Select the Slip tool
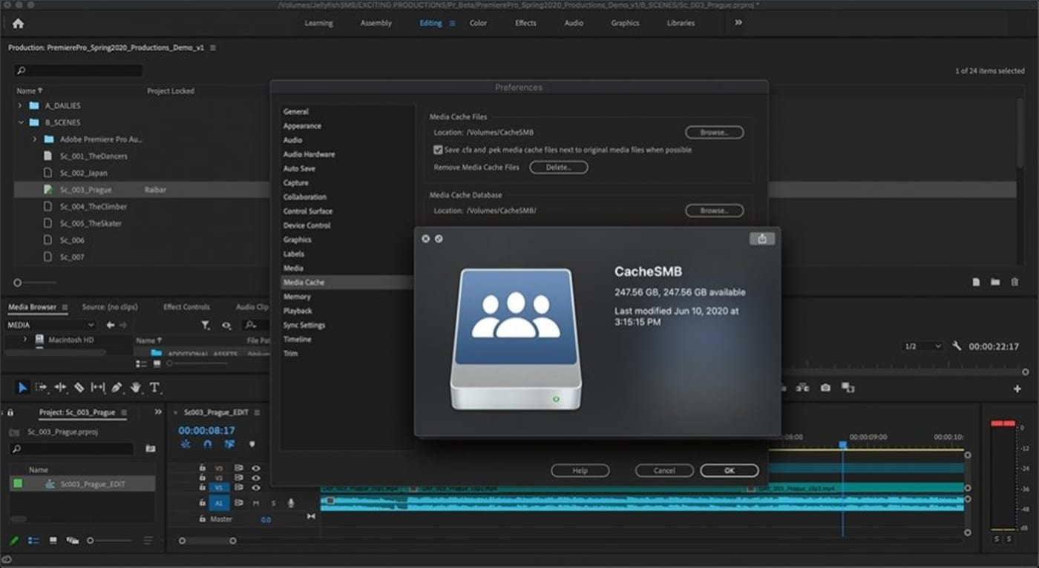The image size is (1039, 568). (97, 387)
